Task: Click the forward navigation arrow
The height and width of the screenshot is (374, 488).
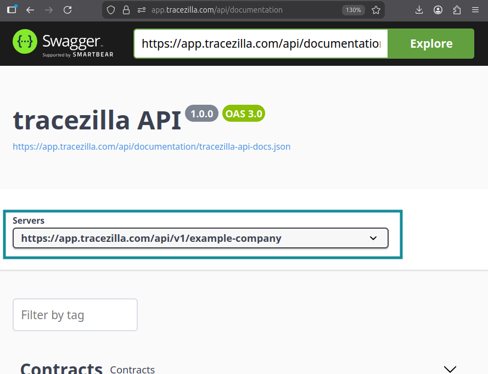Action: 48,10
